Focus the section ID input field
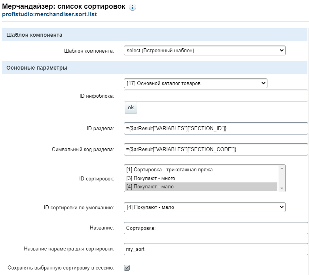Screen dimensions: 309x275 (216, 129)
